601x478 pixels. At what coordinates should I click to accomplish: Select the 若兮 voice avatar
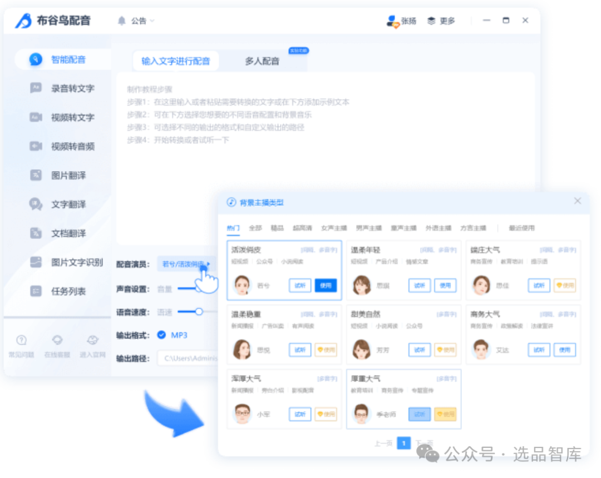(x=242, y=285)
